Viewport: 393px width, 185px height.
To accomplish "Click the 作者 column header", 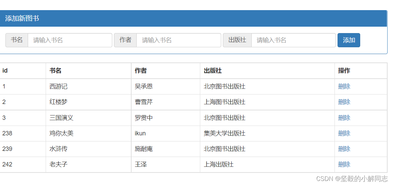I will [166, 71].
